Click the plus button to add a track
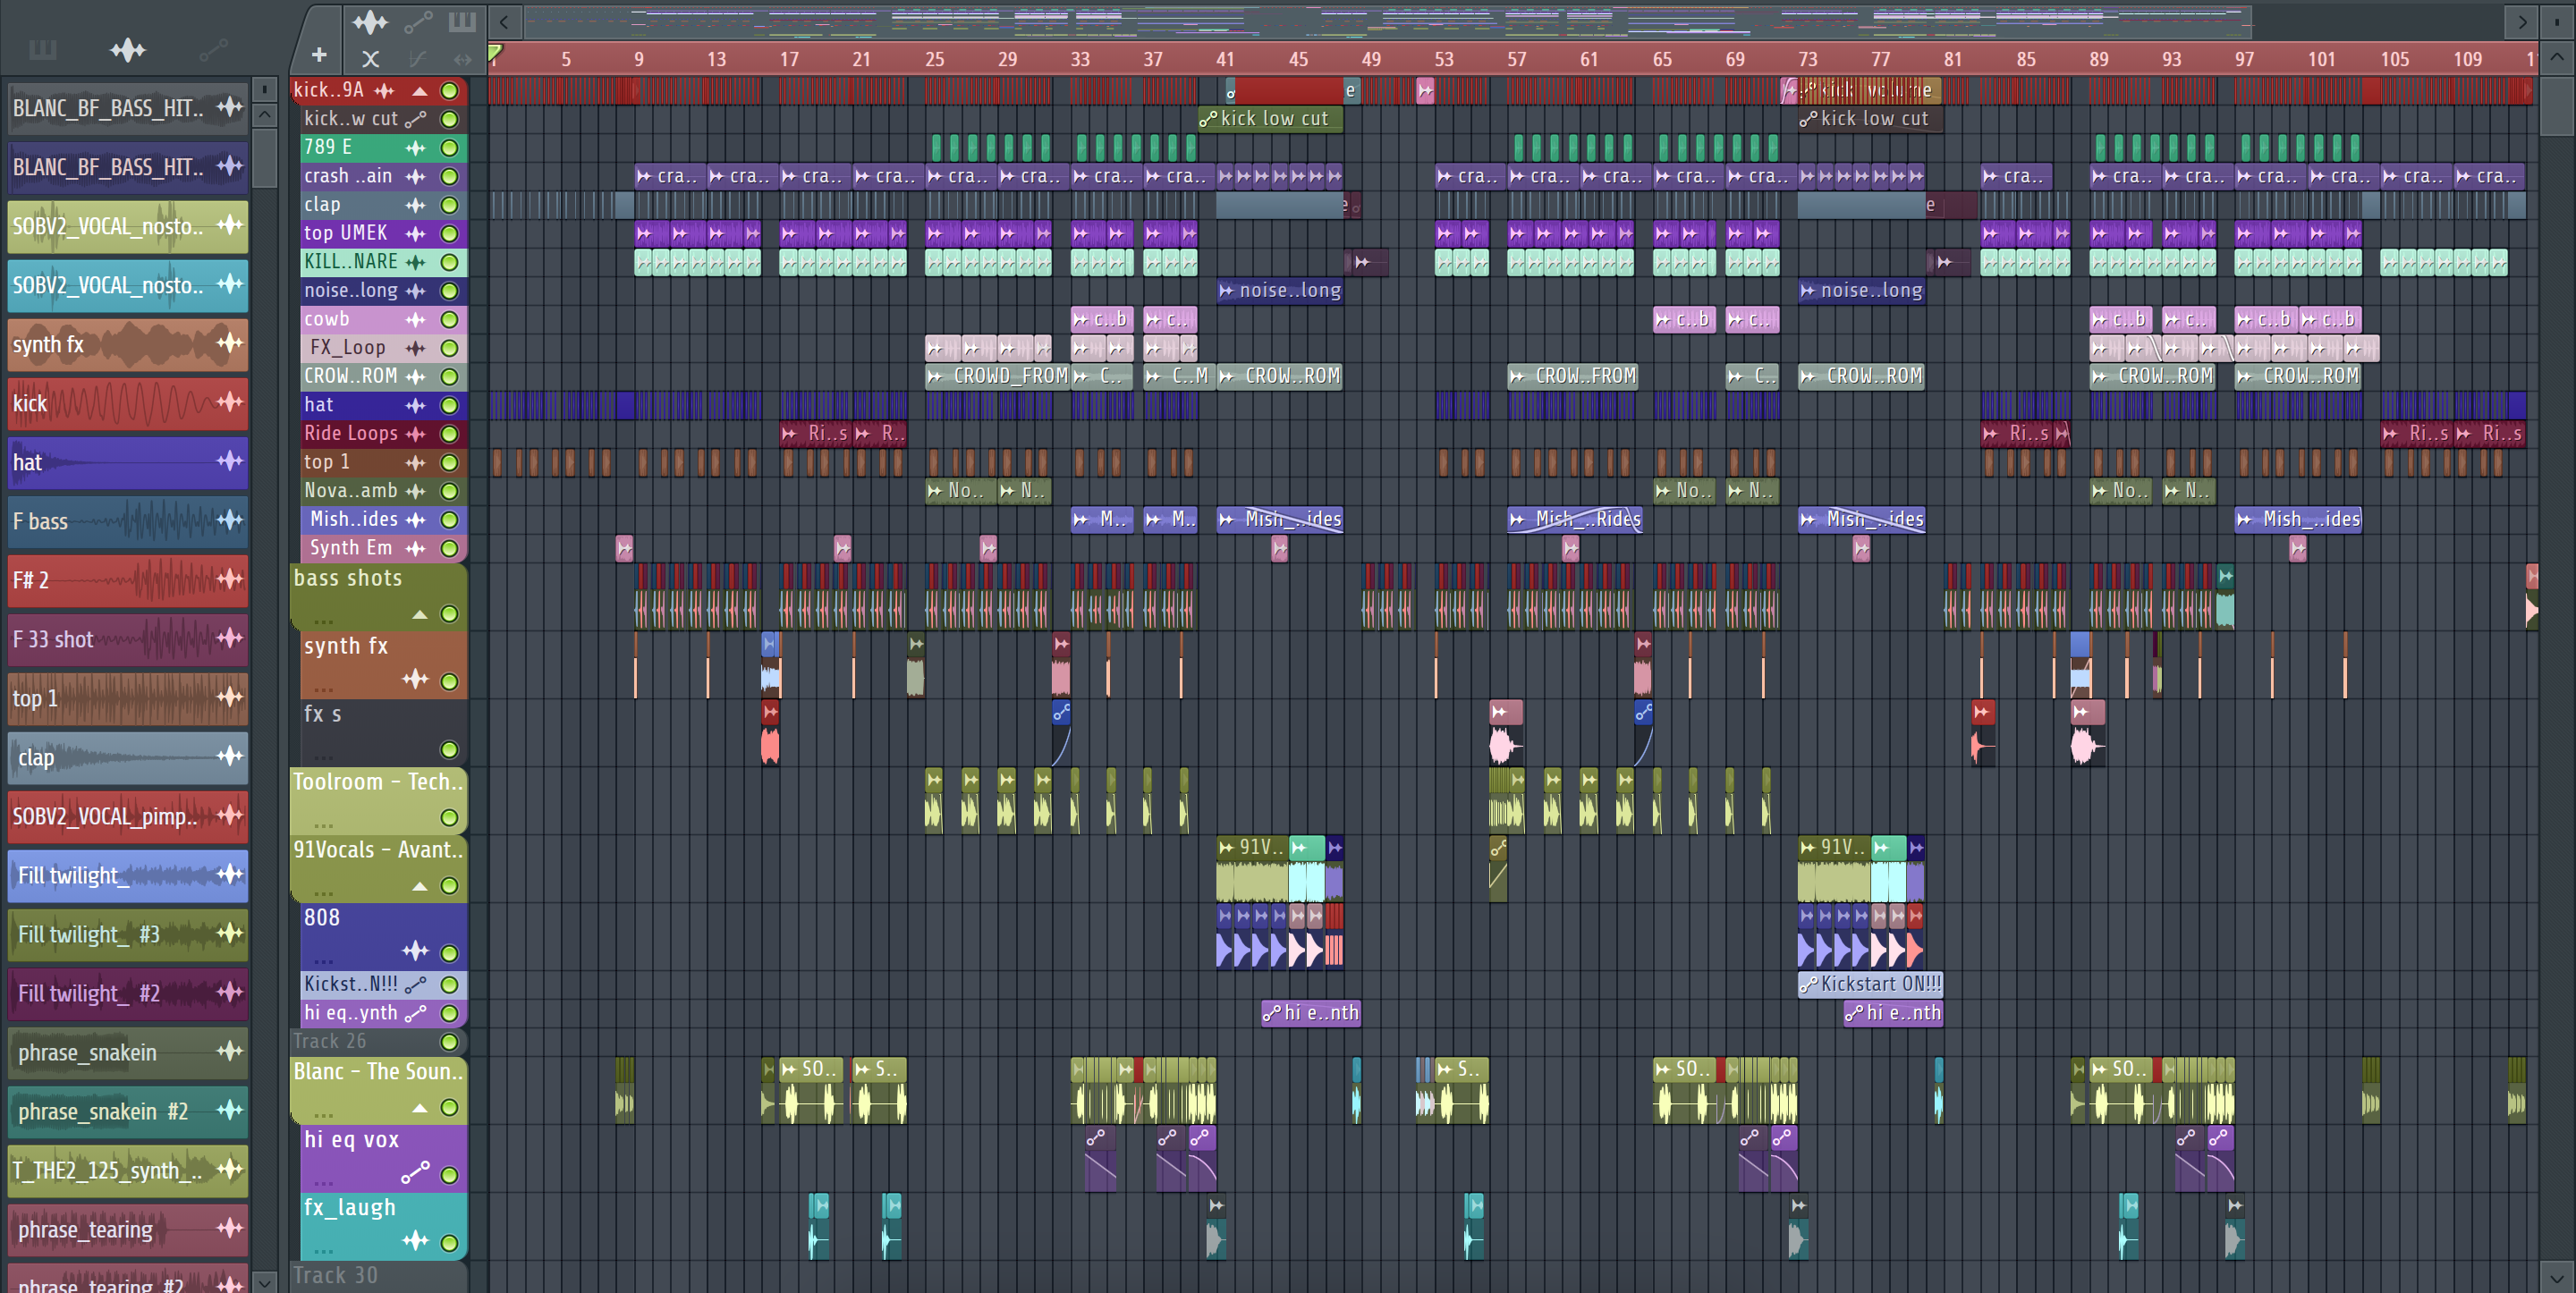This screenshot has height=1293, width=2576. click(x=319, y=57)
